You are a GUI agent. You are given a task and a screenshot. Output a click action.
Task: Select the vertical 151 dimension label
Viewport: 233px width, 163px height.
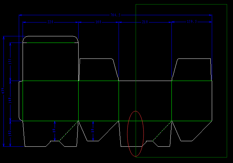(10, 62)
